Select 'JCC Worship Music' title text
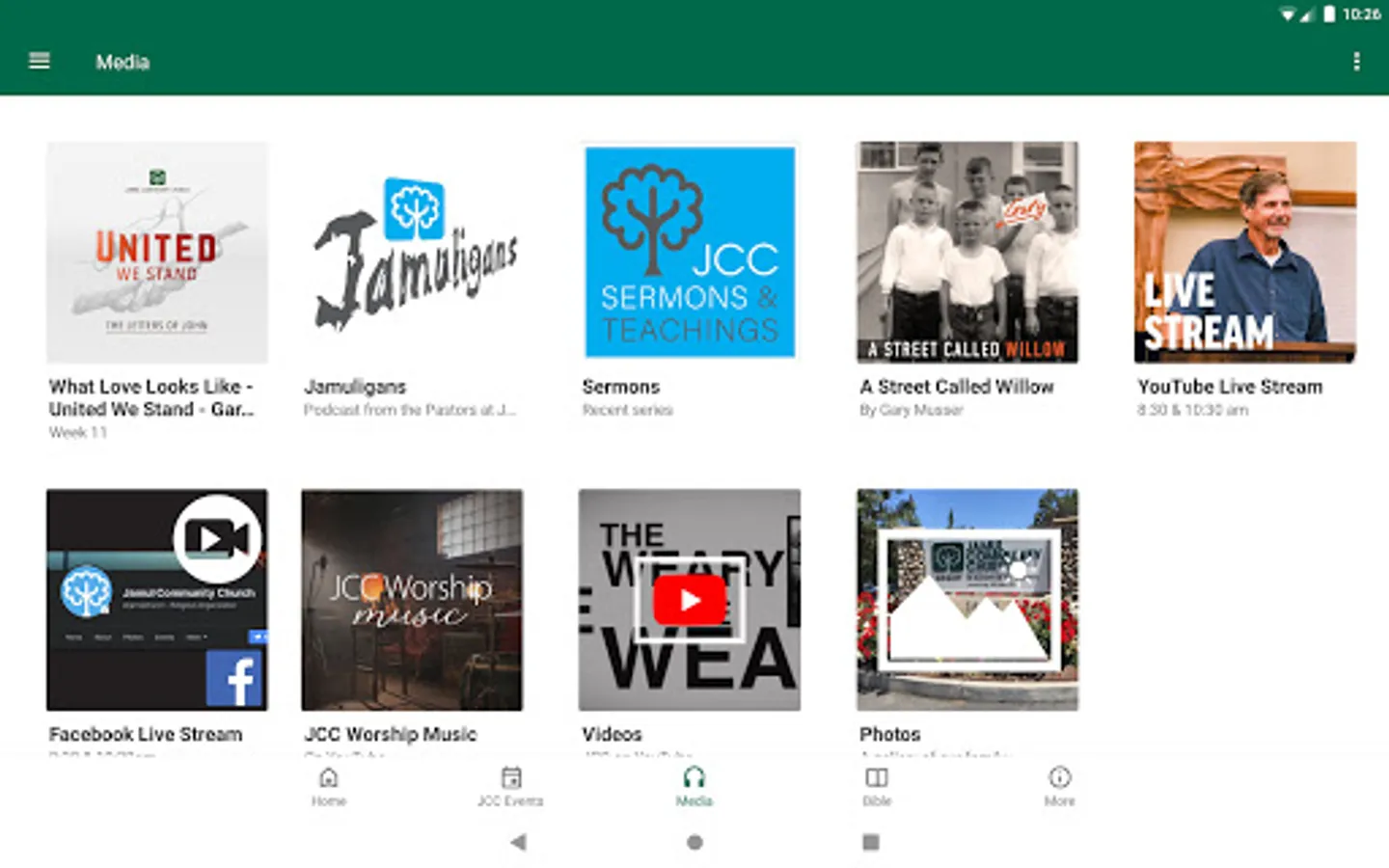This screenshot has width=1389, height=868. pyautogui.click(x=391, y=734)
